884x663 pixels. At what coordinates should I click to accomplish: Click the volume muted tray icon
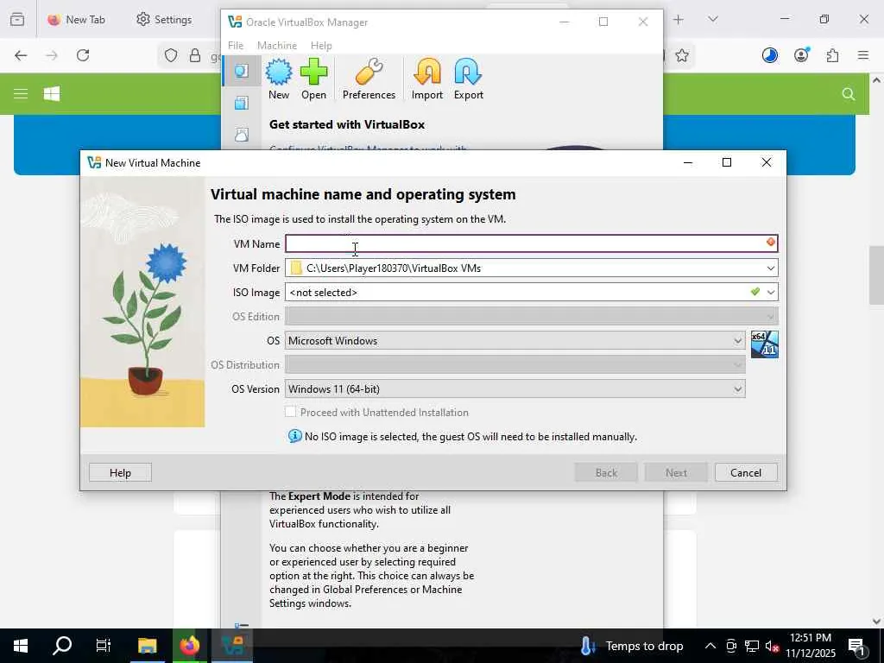[772, 646]
